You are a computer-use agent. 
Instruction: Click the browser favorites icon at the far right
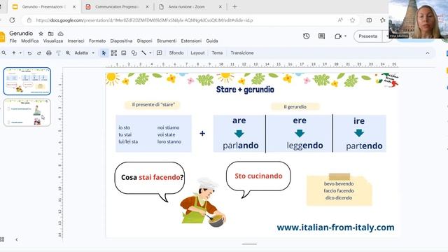(x=383, y=20)
